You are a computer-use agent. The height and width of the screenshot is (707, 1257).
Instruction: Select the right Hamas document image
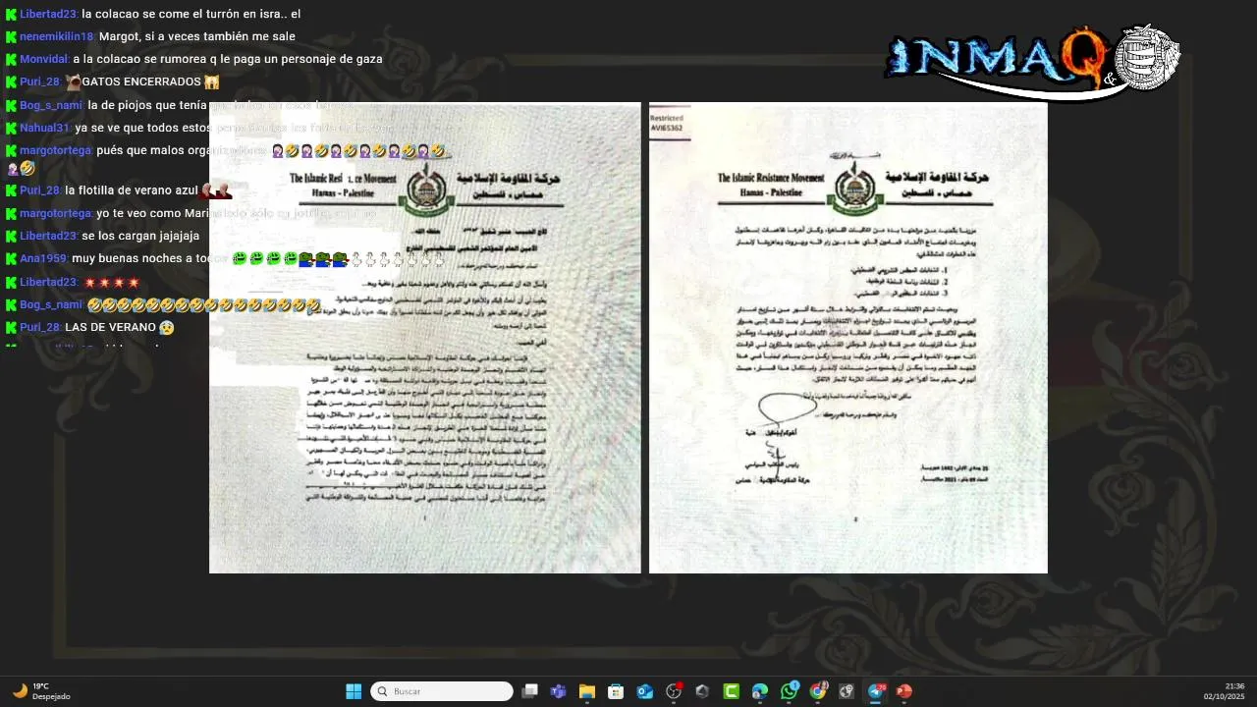848,338
